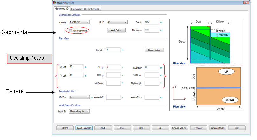Screen dimensions: 257x140
Task: Open the ID Terr dropdown
Action: (x=79, y=97)
